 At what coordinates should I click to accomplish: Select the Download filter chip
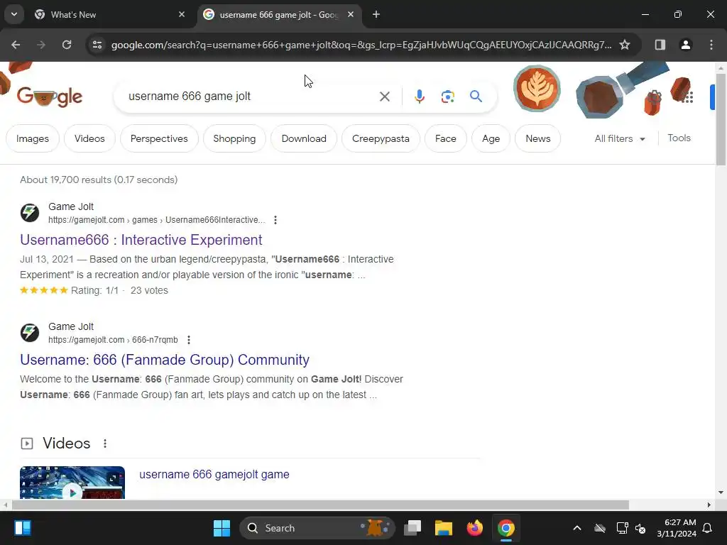pyautogui.click(x=304, y=138)
